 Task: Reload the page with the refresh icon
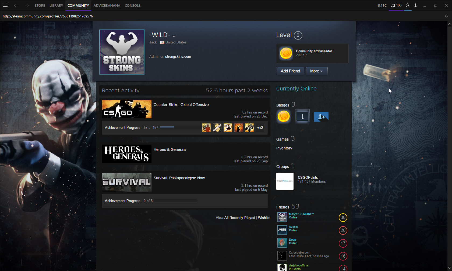click(447, 16)
